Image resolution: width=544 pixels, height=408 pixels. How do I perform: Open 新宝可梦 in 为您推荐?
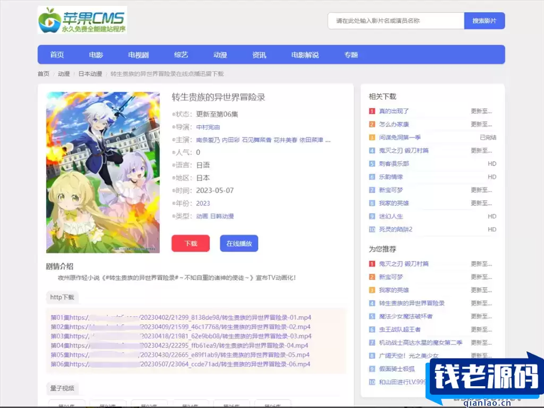391,277
